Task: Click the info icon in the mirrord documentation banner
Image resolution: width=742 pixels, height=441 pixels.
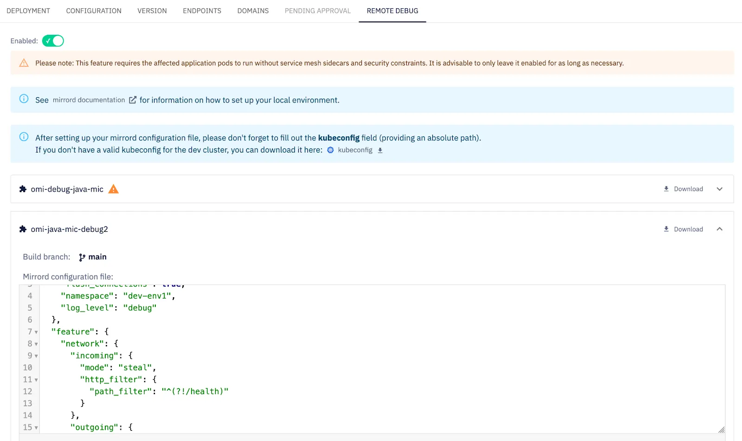Action: pos(24,99)
